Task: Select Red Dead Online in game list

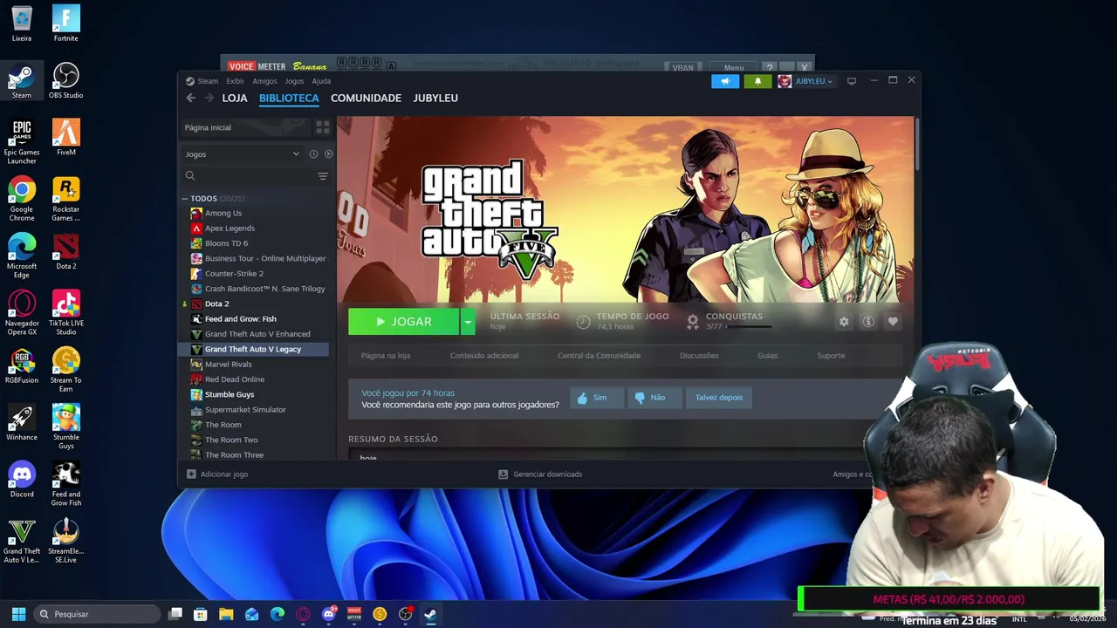Action: click(235, 379)
